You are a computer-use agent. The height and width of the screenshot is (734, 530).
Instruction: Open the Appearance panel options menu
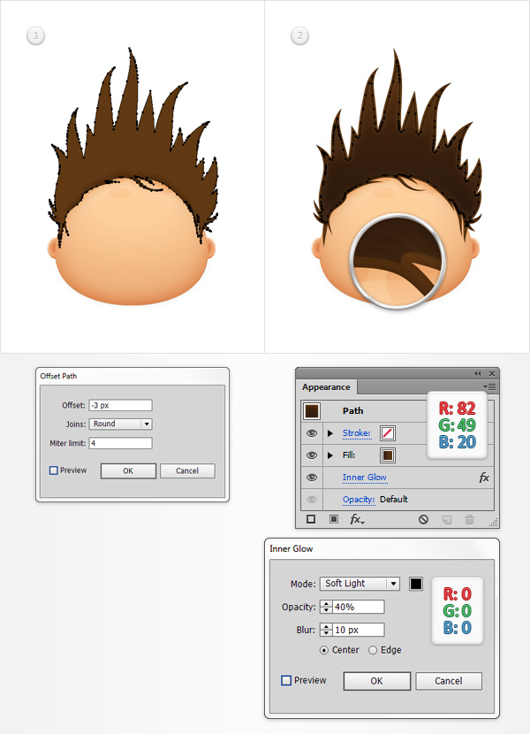tap(492, 387)
